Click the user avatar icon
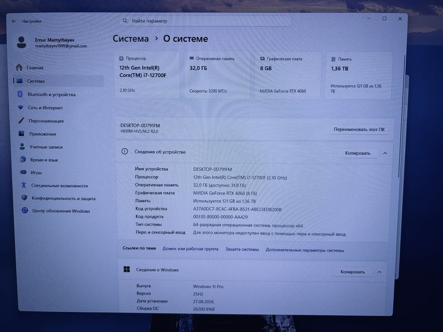This screenshot has height=332, width=443. pyautogui.click(x=21, y=42)
